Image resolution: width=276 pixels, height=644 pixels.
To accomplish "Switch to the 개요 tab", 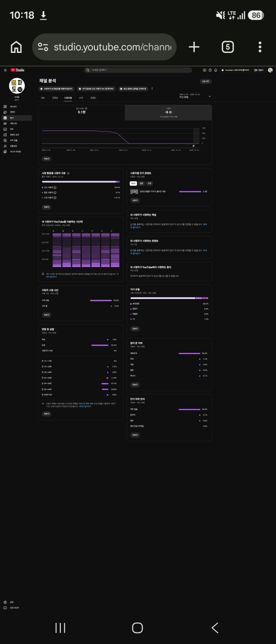I will (x=43, y=98).
